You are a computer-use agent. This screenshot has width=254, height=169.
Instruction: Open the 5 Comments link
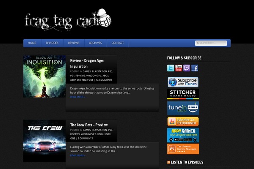(x=85, y=139)
